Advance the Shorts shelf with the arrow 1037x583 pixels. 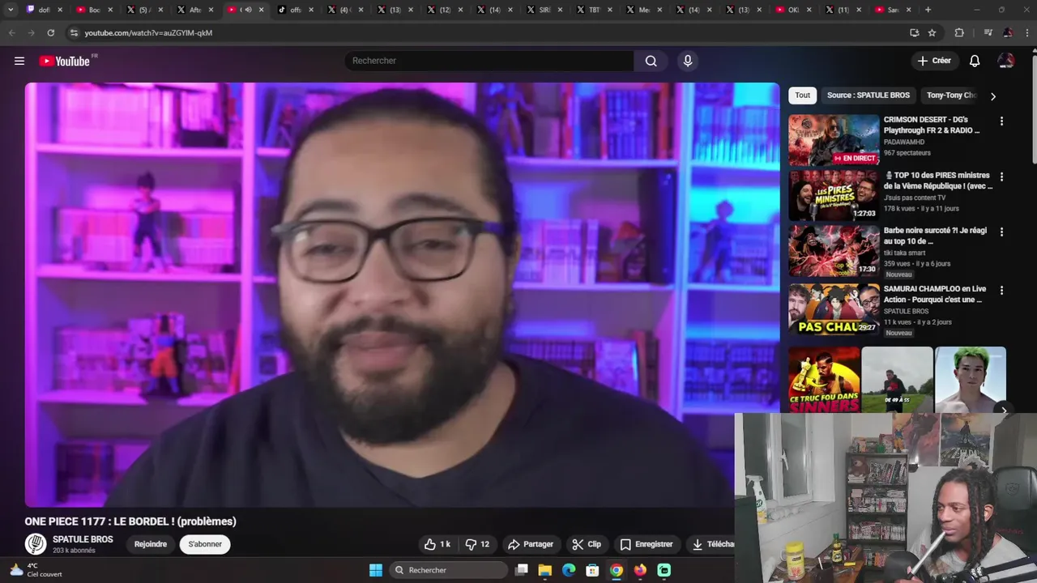(x=1004, y=411)
